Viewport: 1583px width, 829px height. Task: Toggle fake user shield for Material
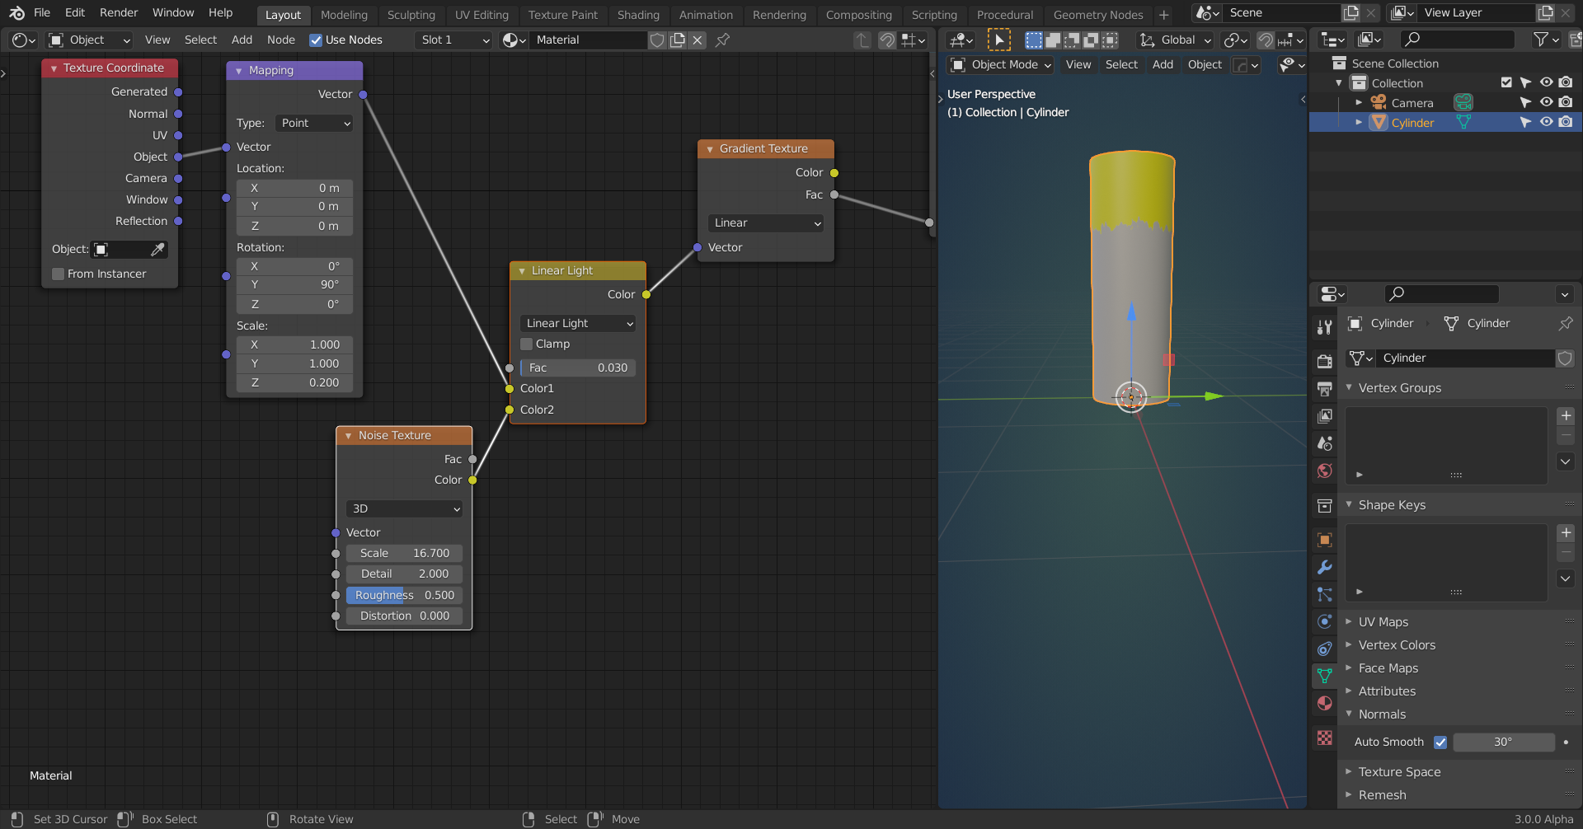click(657, 40)
